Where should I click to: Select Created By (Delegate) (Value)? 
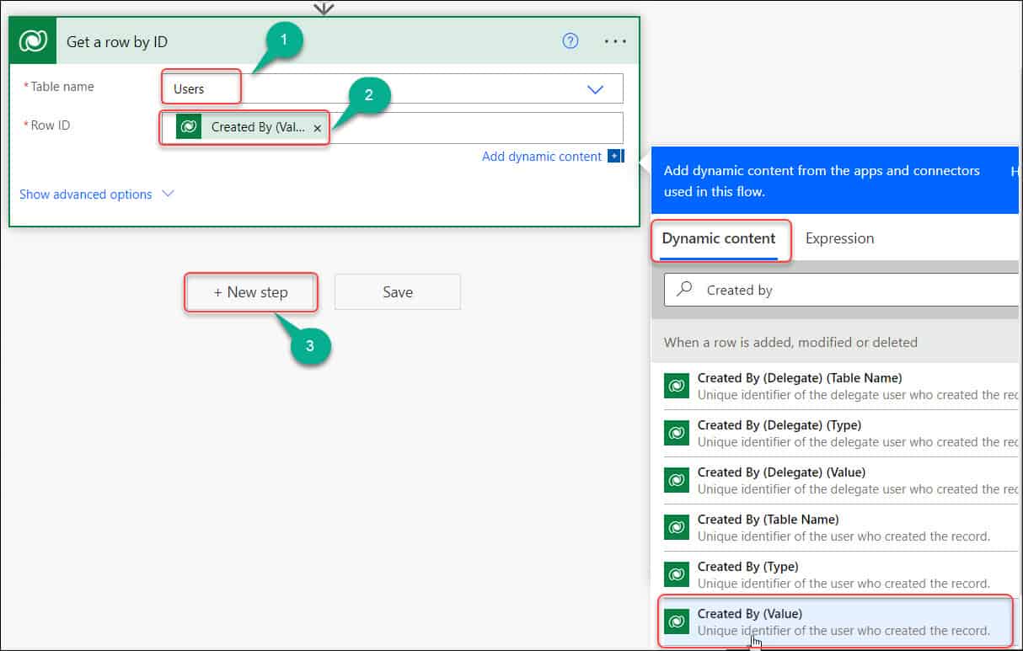(x=837, y=480)
